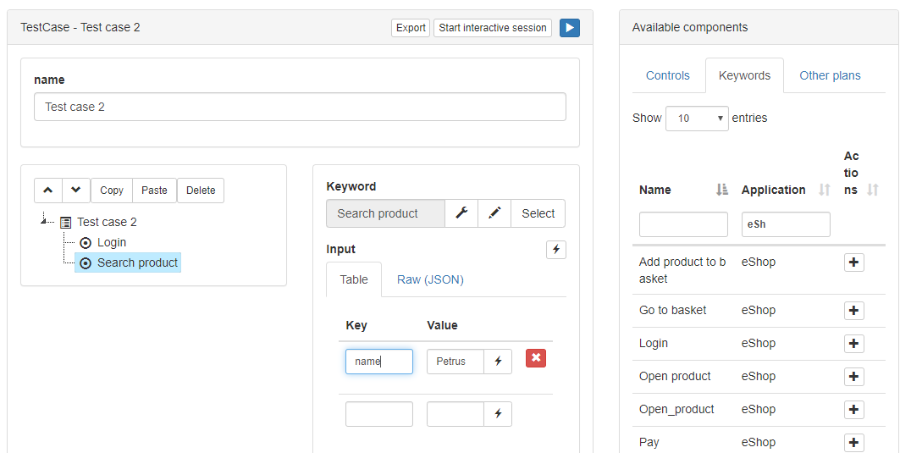Switch to the Raw (JSON) tab

430,279
